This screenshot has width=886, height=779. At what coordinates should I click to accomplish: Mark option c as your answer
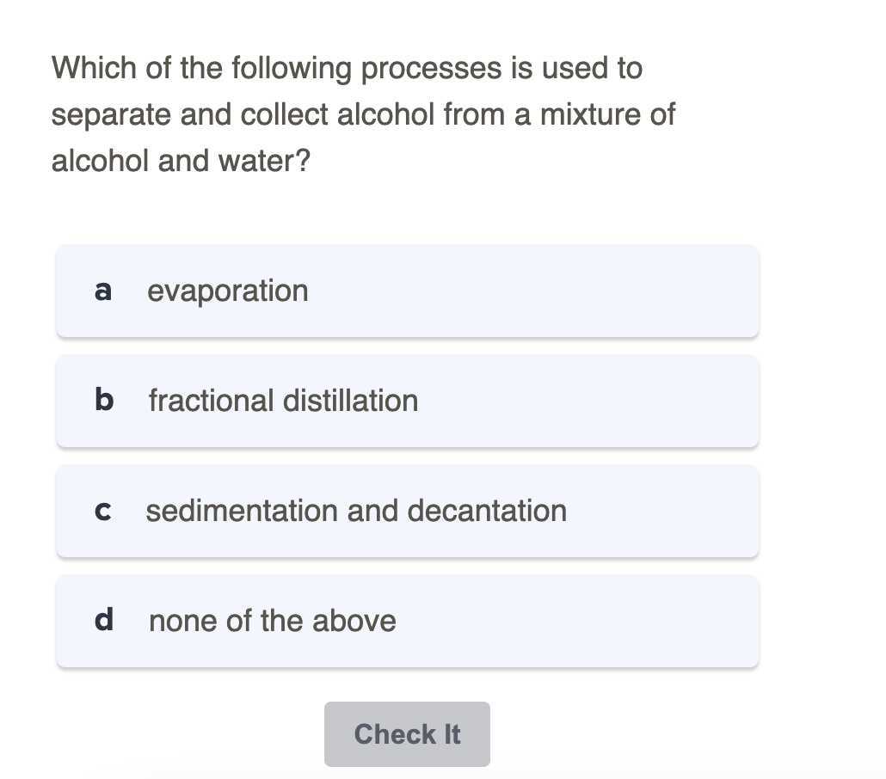408,512
